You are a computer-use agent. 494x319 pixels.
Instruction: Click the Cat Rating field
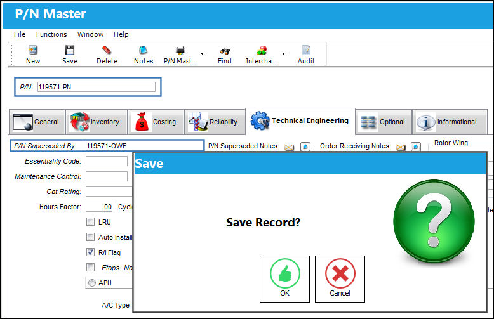tap(109, 192)
